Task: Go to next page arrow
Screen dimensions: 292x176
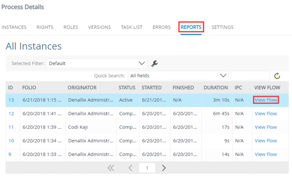Action: (164, 168)
